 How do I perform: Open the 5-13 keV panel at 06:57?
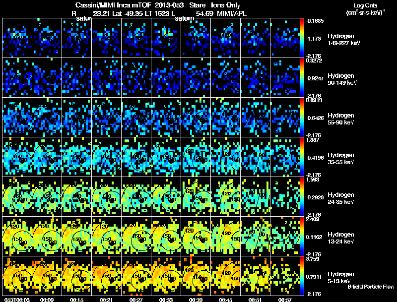[285, 276]
